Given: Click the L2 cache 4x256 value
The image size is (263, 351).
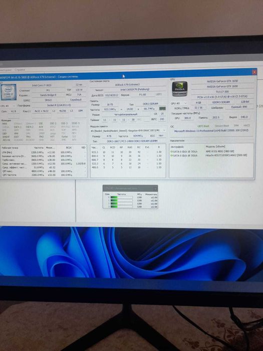Looking at the screenshot, I should point(63,111).
